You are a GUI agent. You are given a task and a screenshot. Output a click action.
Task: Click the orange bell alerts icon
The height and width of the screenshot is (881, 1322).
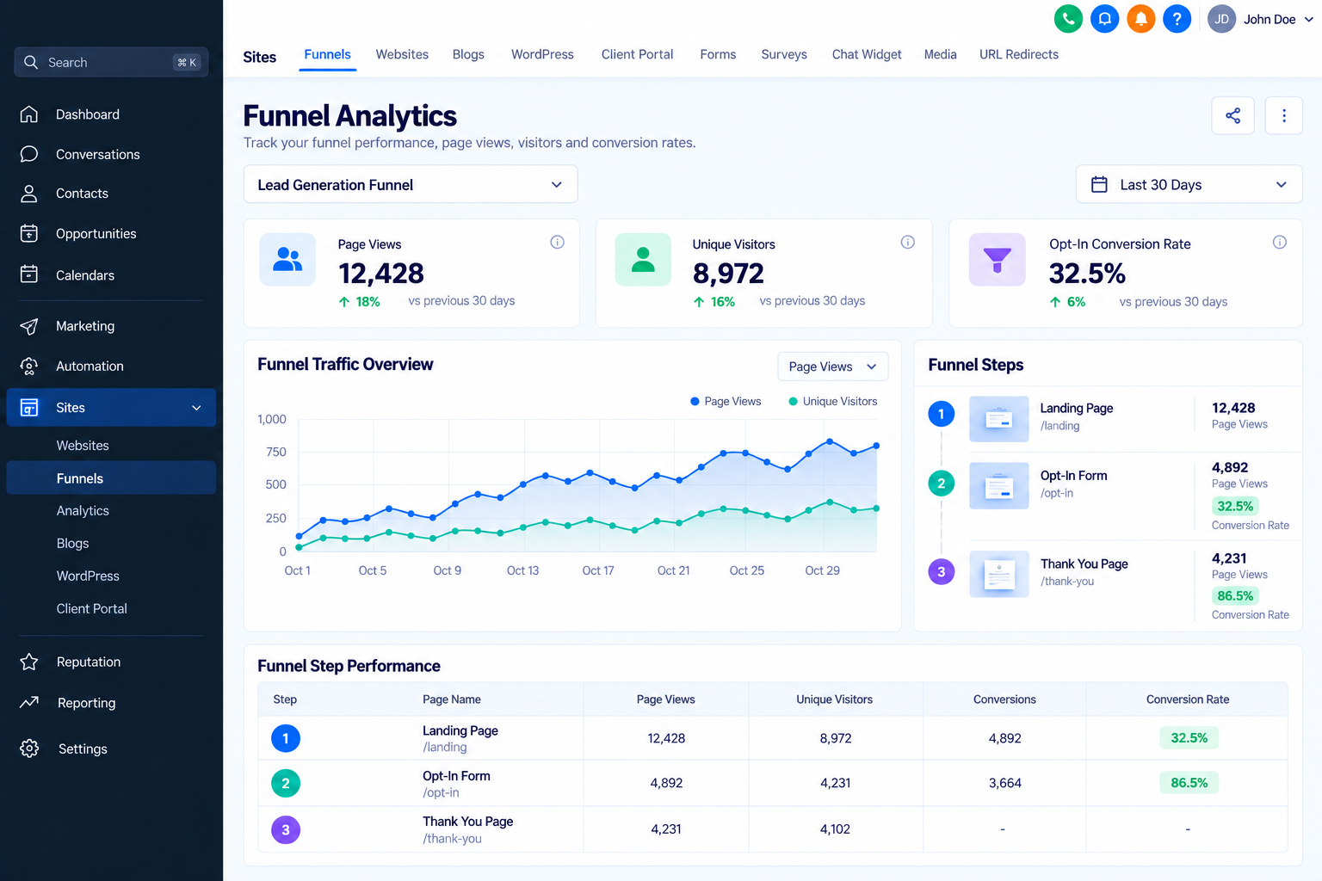coord(1141,19)
